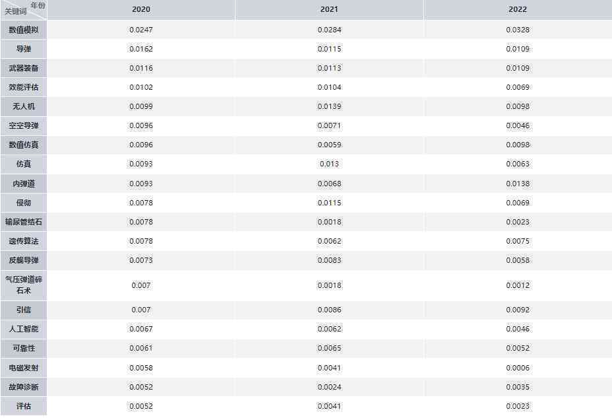
Task: Select the 0.0328 cell under 2022
Action: coord(518,30)
